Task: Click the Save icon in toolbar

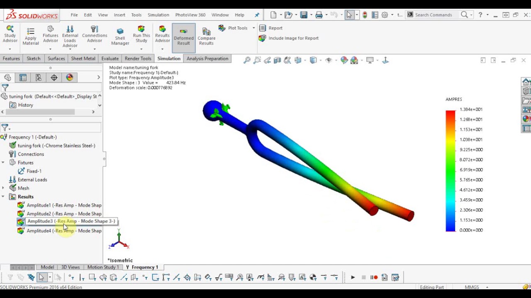Action: point(304,15)
